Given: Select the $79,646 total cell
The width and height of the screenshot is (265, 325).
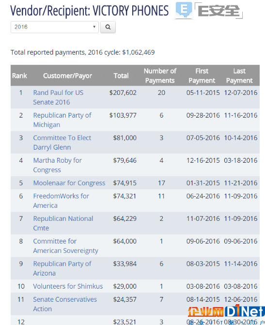Looking at the screenshot, I should pyautogui.click(x=125, y=160).
